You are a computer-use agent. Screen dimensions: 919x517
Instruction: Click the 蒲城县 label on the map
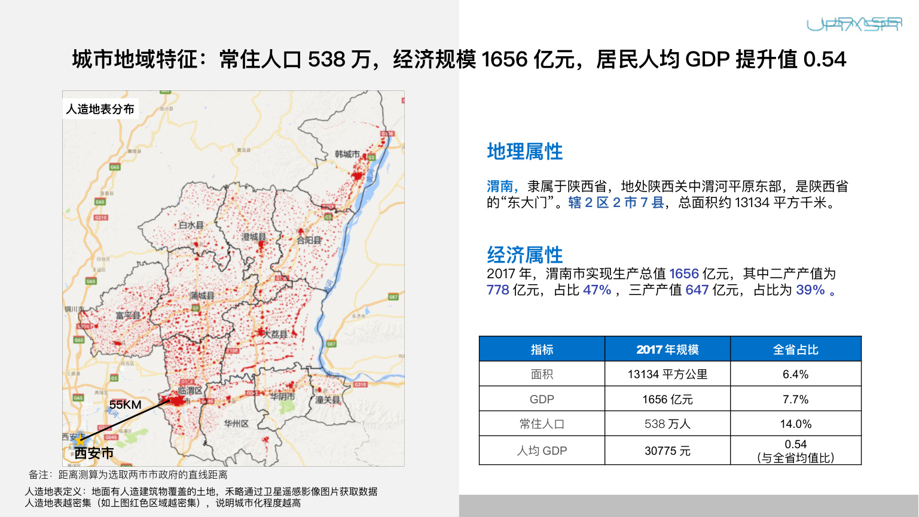coord(202,296)
